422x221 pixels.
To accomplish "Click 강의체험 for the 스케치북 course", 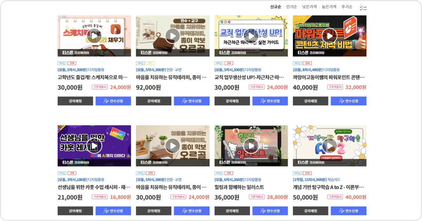I will 75,101.
